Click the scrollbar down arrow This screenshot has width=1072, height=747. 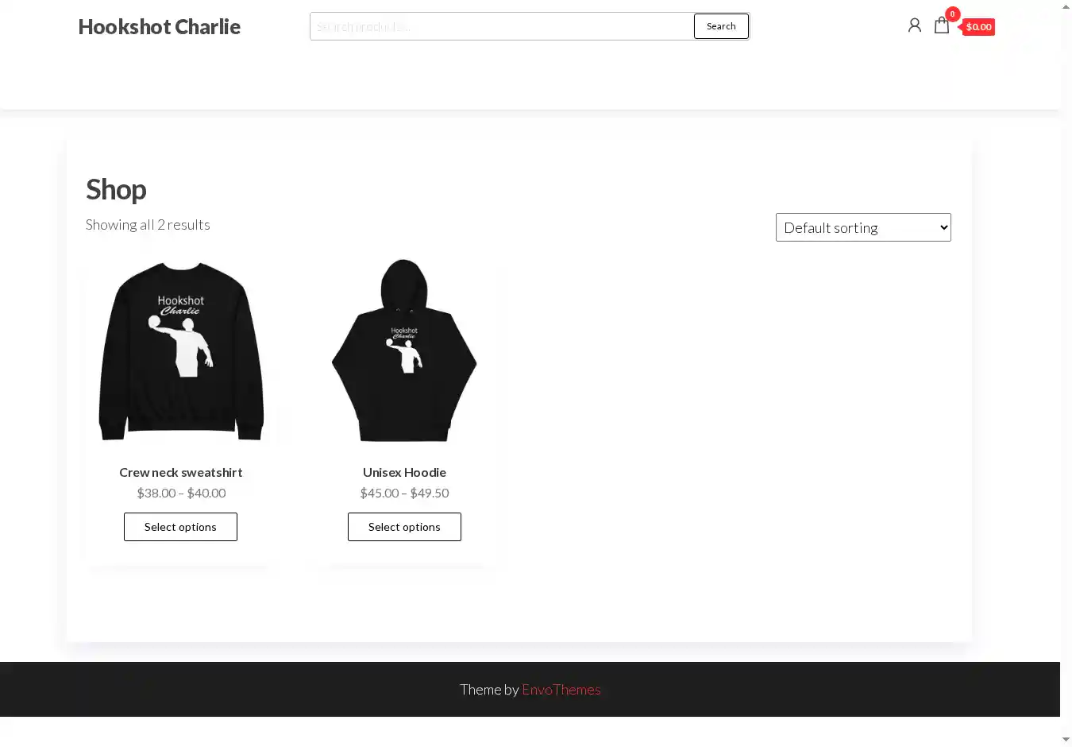click(x=1066, y=740)
